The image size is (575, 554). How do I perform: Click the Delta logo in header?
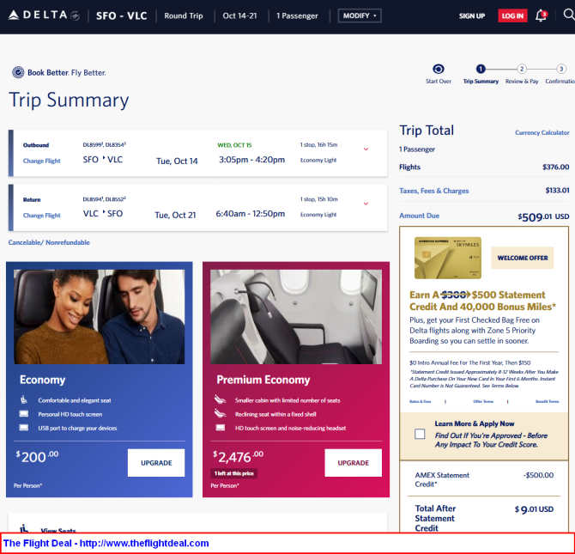44,15
